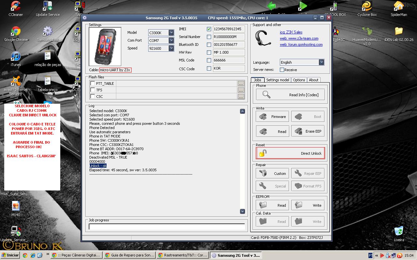Viewport: 417px width, 260px height.
Task: Click the Read Info [Codes] button
Action: [x=290, y=95]
